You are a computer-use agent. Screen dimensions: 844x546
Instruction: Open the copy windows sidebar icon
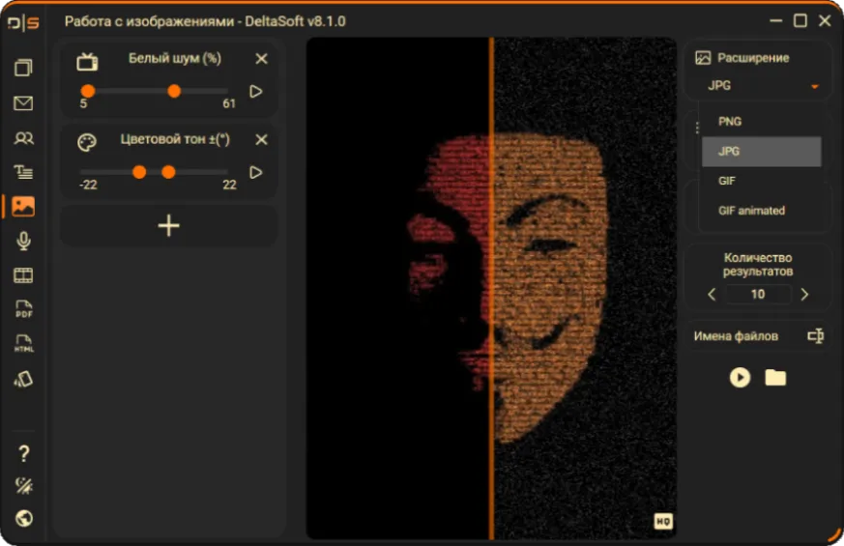pos(23,68)
